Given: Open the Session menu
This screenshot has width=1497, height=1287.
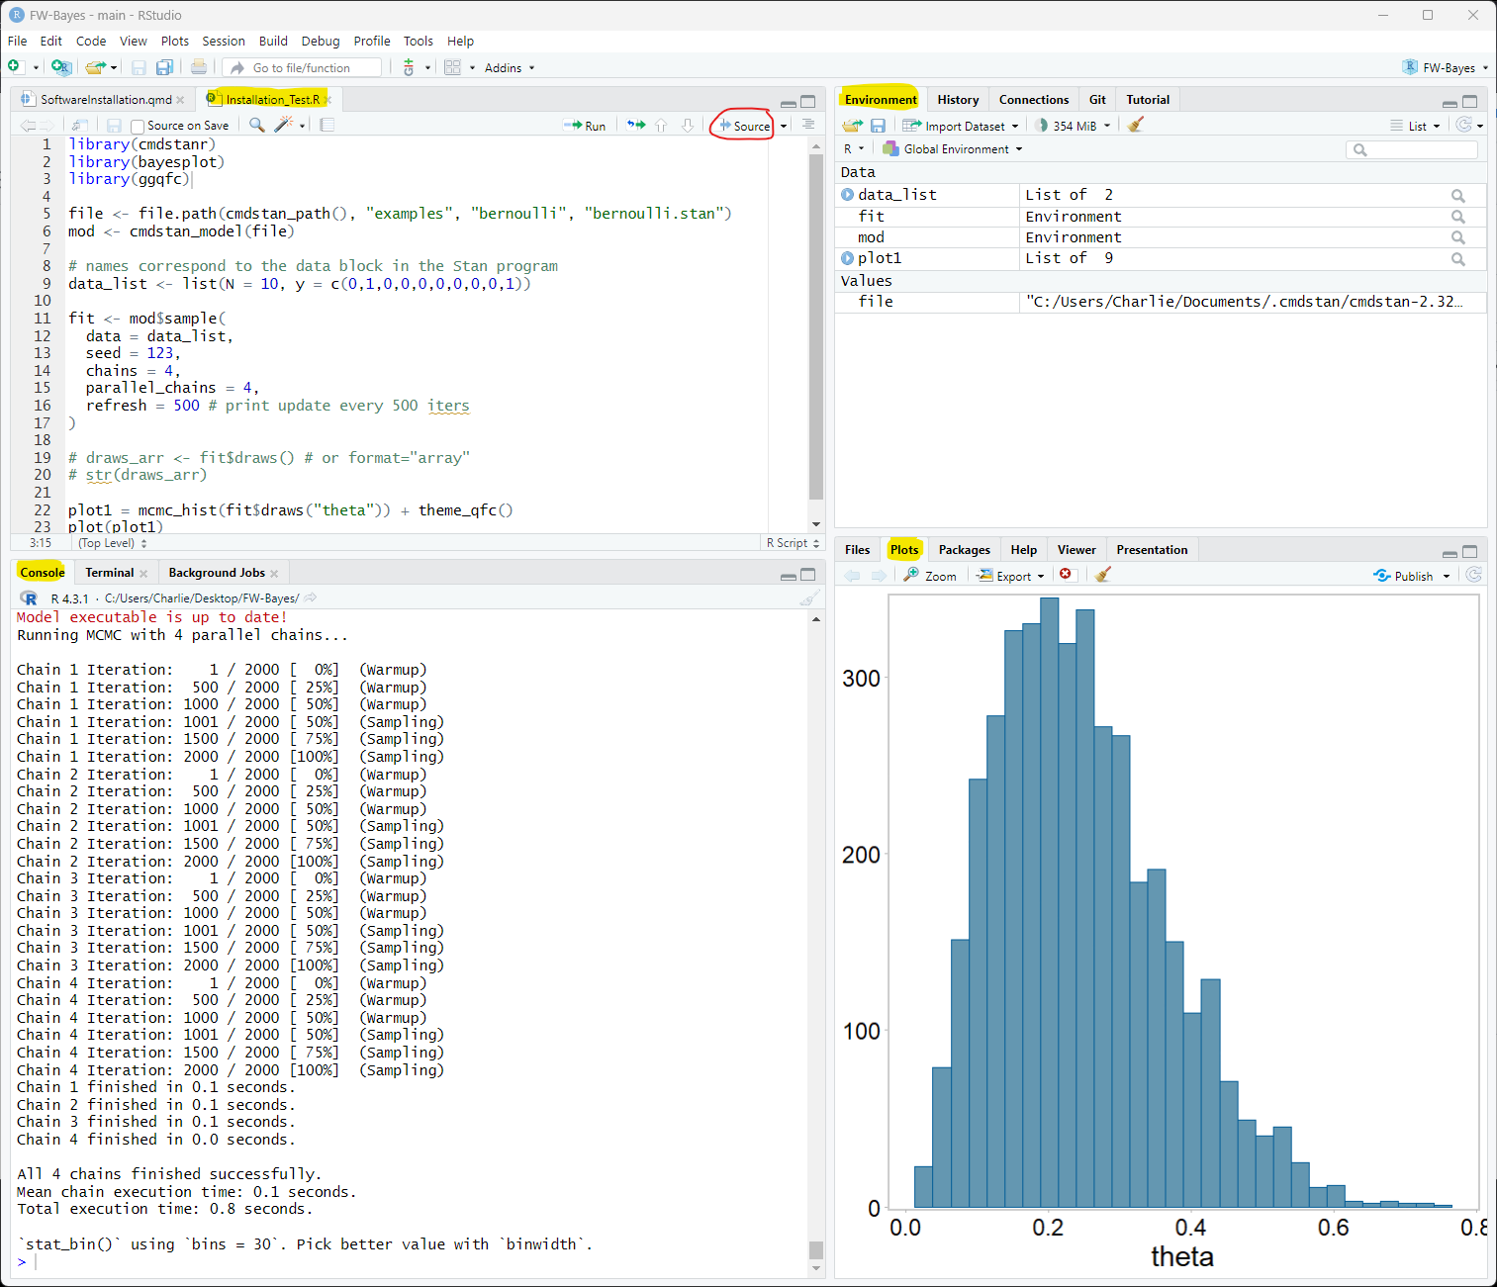Looking at the screenshot, I should [x=224, y=41].
